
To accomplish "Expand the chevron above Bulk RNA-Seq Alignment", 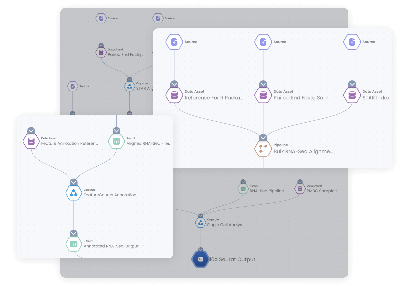I will pos(263,136).
